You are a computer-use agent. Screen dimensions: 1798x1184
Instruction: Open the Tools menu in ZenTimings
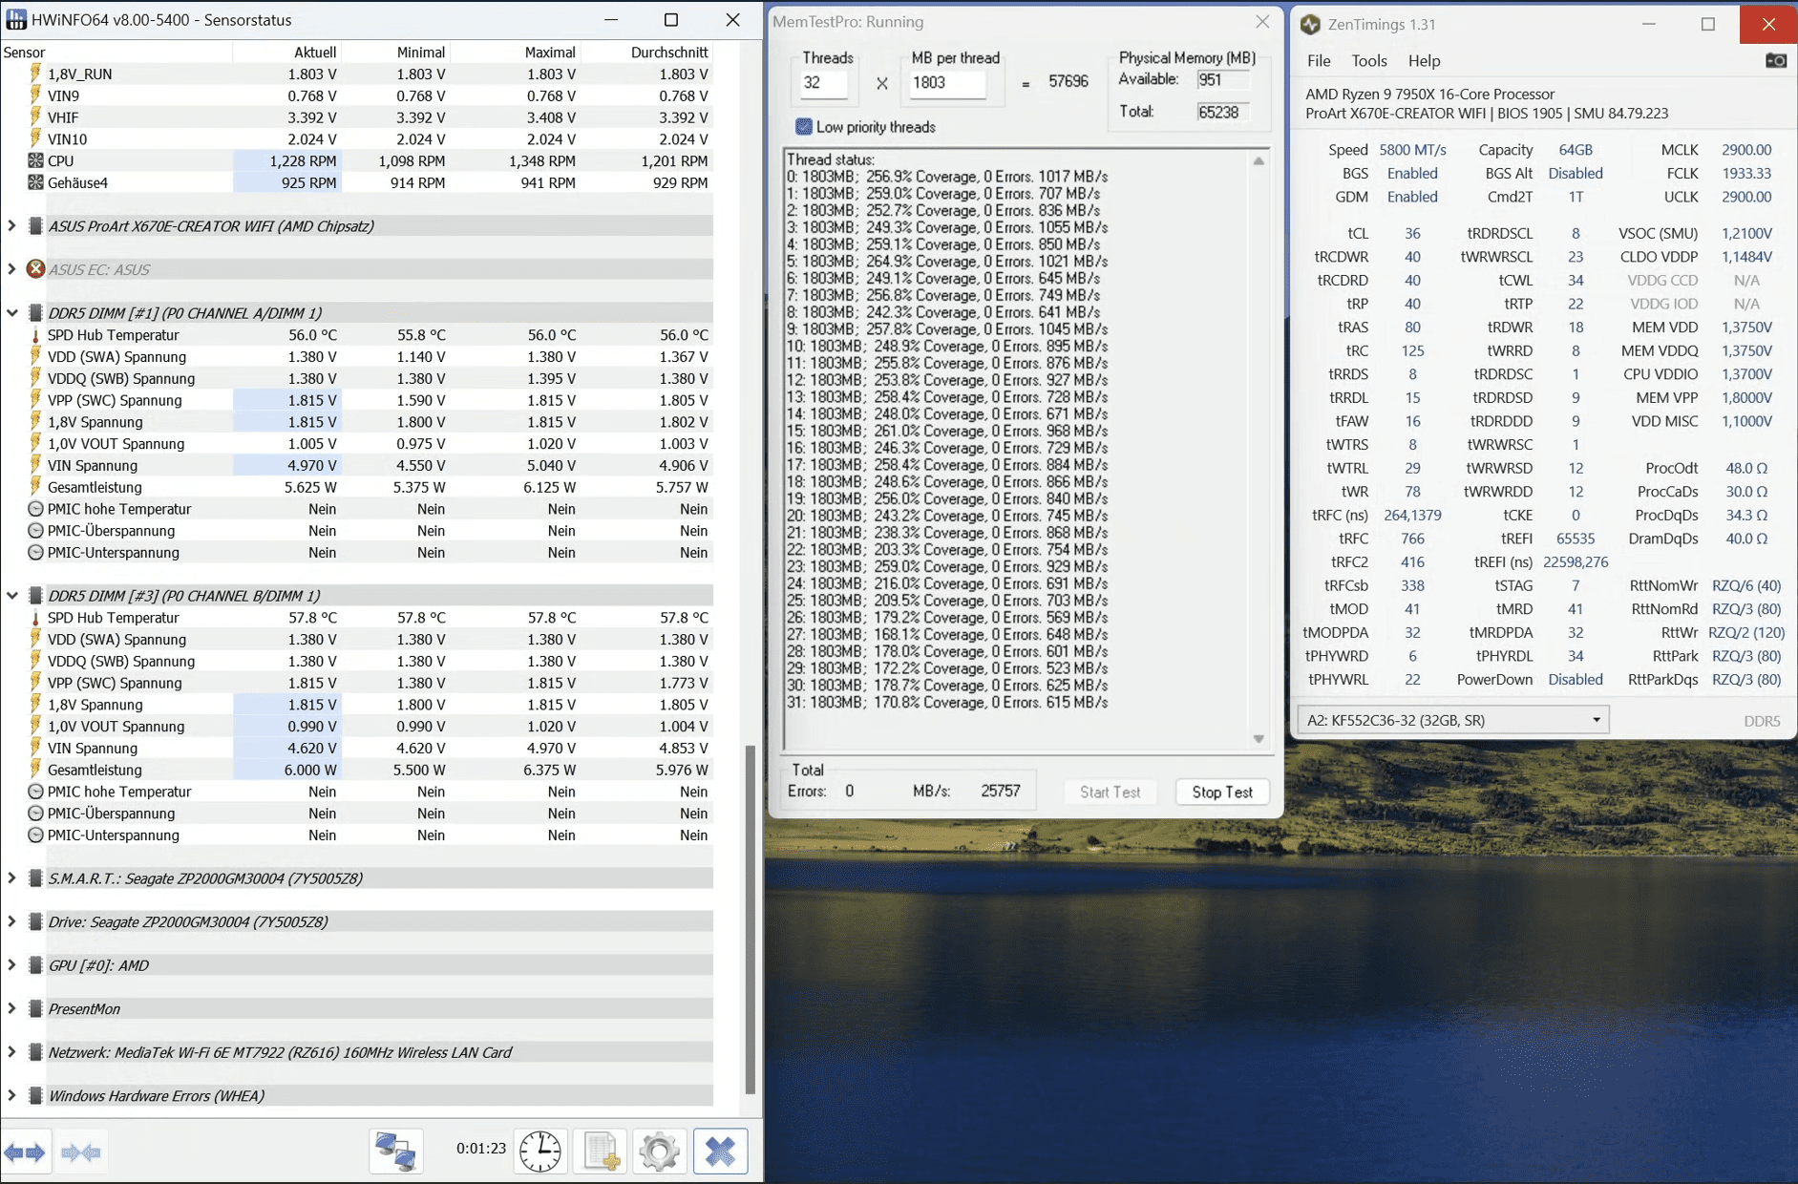[x=1369, y=61]
